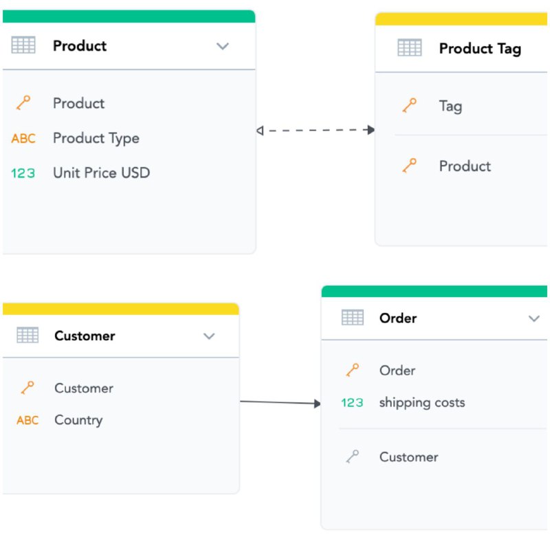
Task: Click the table icon beside Order title
Action: 353,318
